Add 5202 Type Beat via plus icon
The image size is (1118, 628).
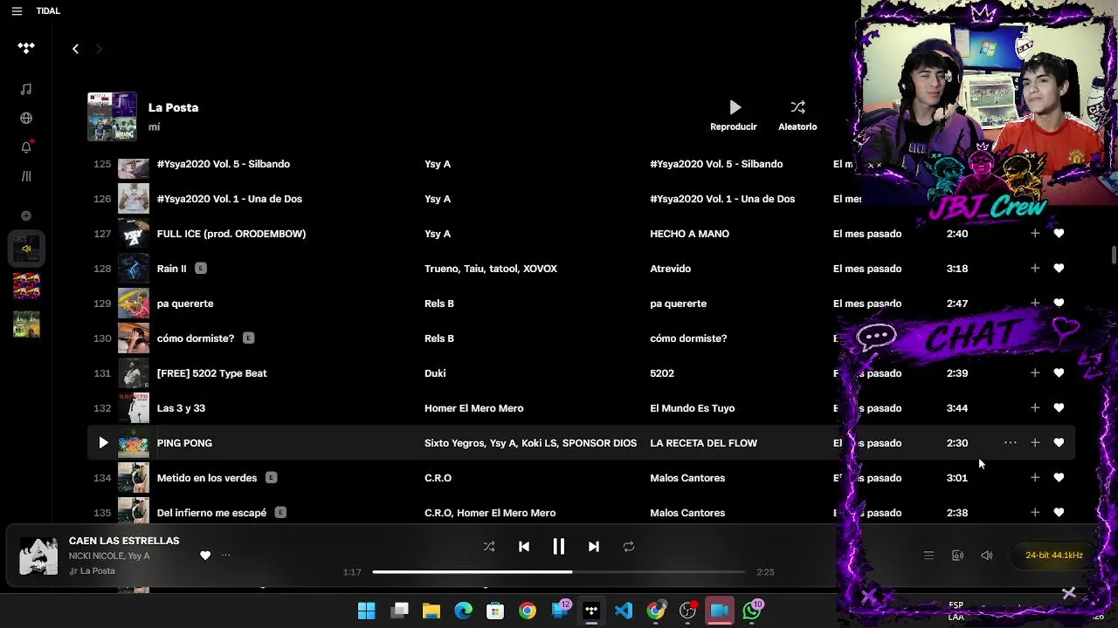(x=1035, y=373)
